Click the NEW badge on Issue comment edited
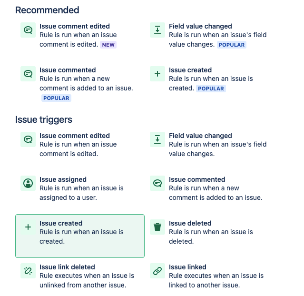304x296 pixels. [x=108, y=45]
